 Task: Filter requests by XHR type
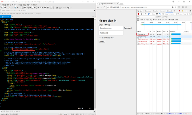coord(142,20)
